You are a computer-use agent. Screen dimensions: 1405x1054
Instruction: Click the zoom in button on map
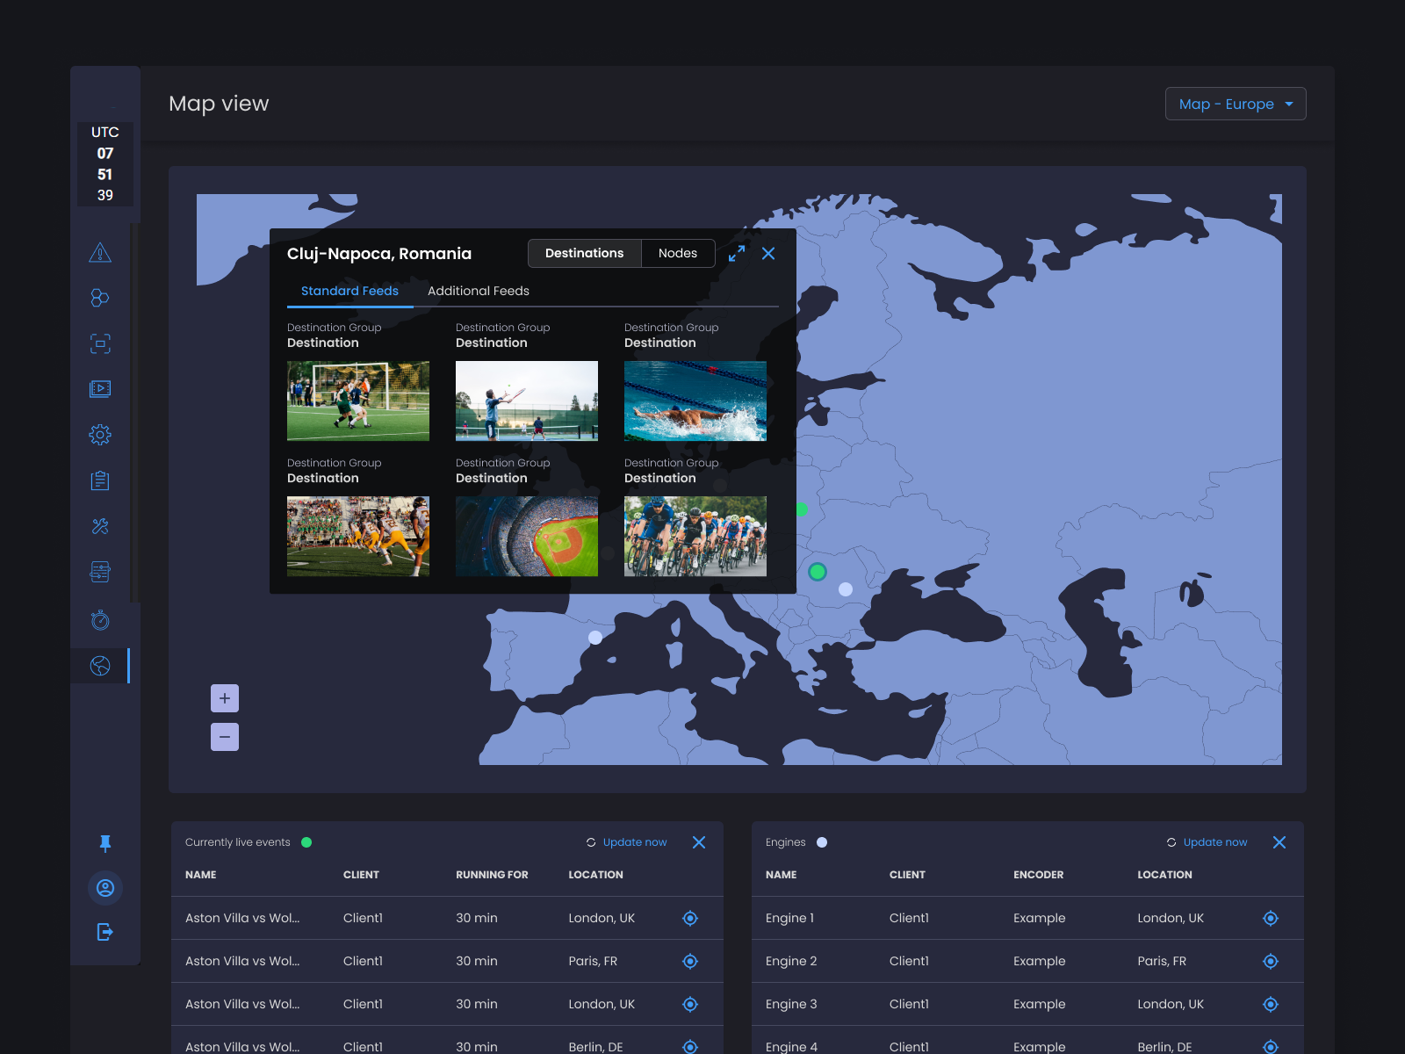pos(225,698)
